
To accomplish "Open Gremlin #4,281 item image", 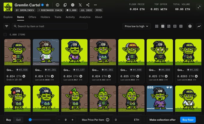I will click(x=46, y=52).
